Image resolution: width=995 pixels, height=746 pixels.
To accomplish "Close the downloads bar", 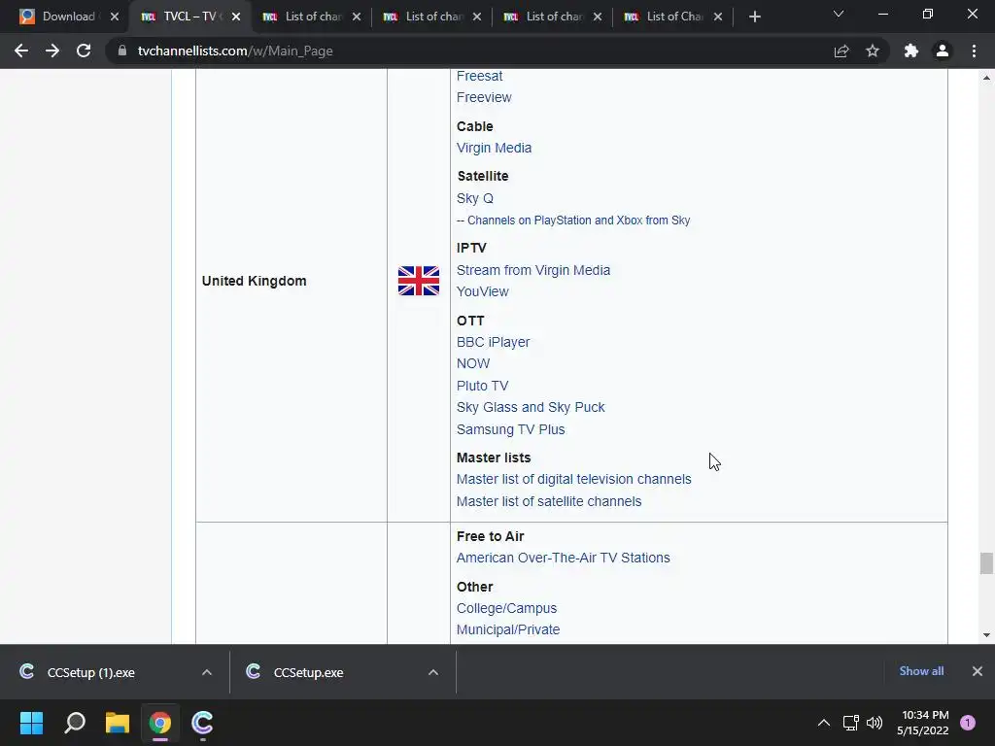I will (978, 671).
